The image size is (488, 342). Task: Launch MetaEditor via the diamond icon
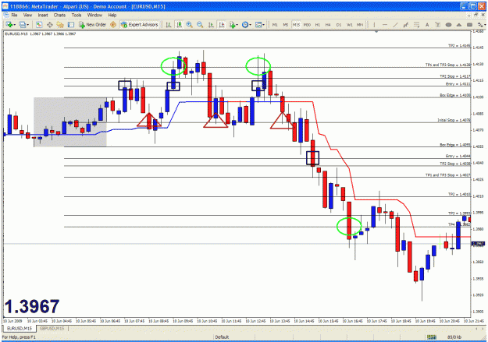113,24
